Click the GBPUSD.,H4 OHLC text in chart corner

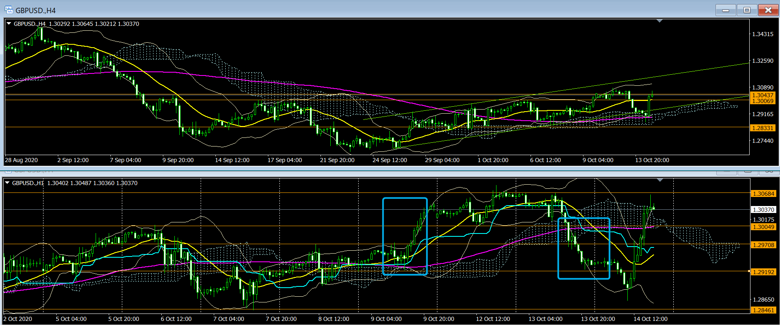[x=76, y=24]
